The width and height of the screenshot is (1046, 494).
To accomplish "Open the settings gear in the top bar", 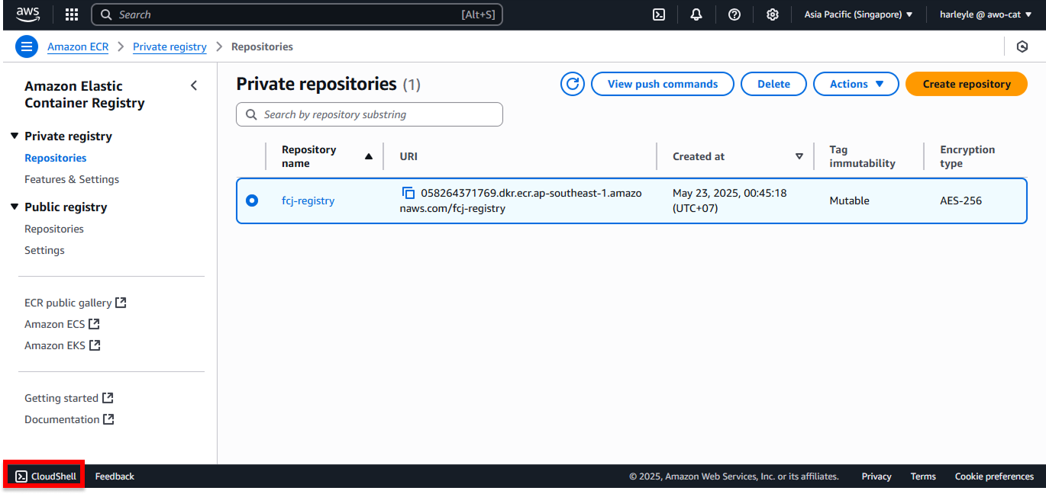I will (773, 14).
